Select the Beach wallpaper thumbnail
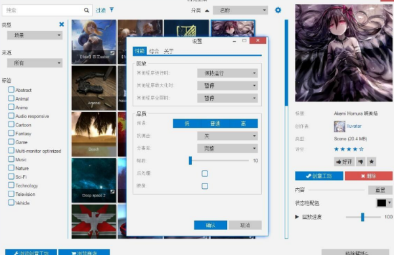394x255 pixels. point(94,134)
